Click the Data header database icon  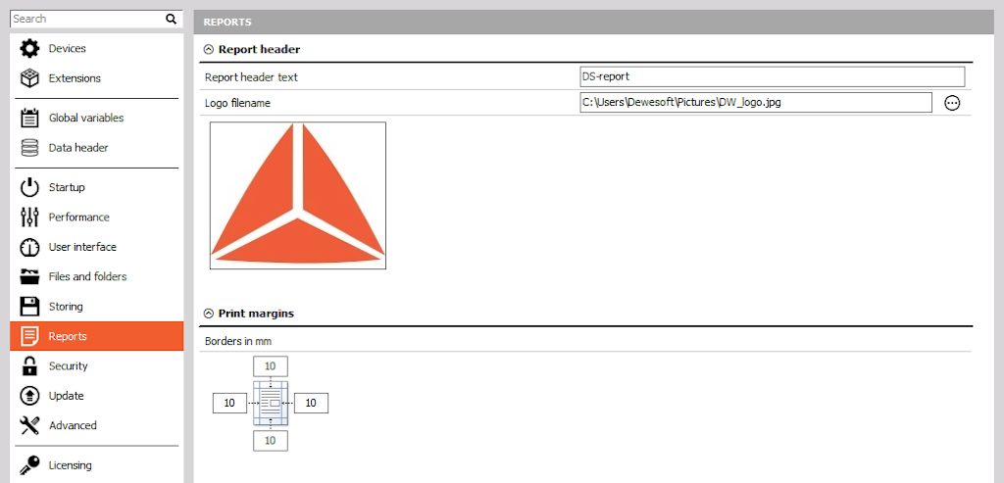(x=29, y=148)
